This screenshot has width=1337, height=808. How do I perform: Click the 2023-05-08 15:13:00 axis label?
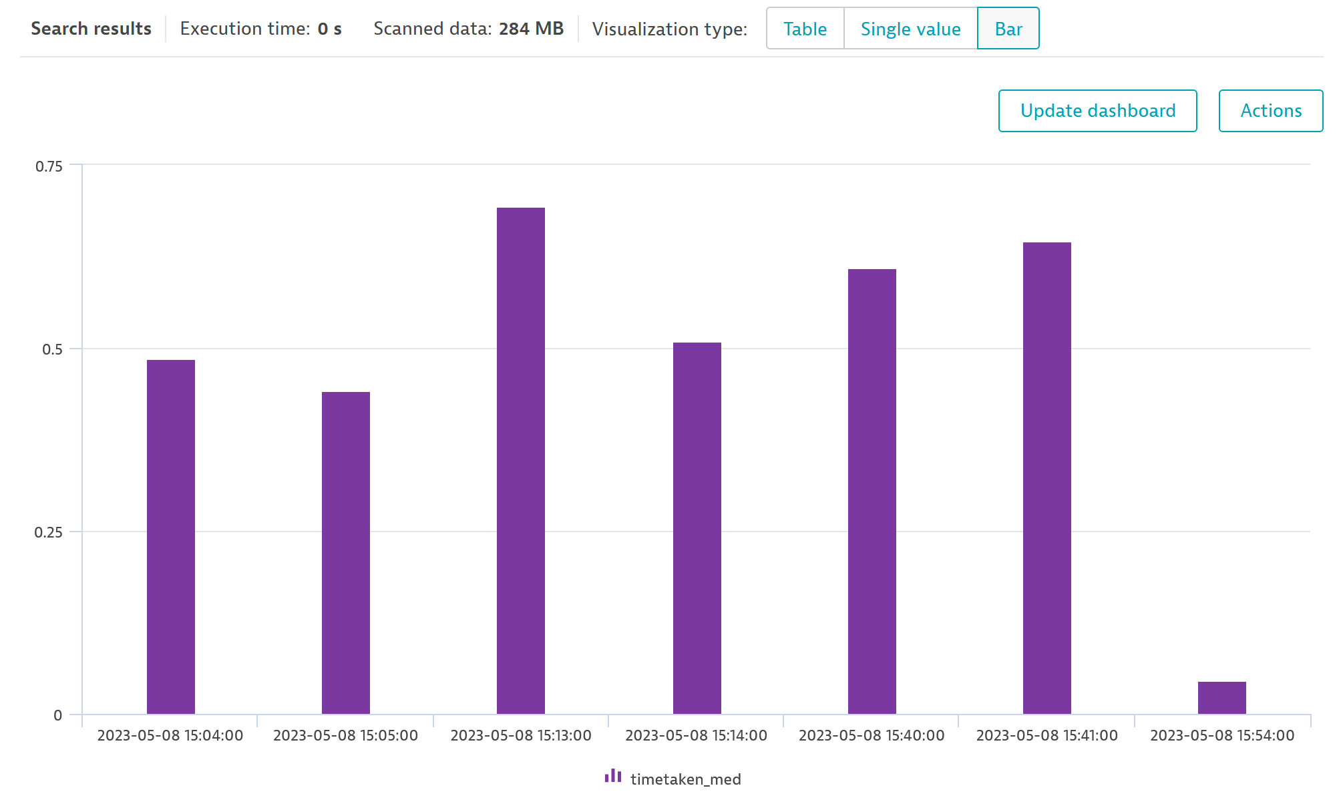(x=521, y=735)
